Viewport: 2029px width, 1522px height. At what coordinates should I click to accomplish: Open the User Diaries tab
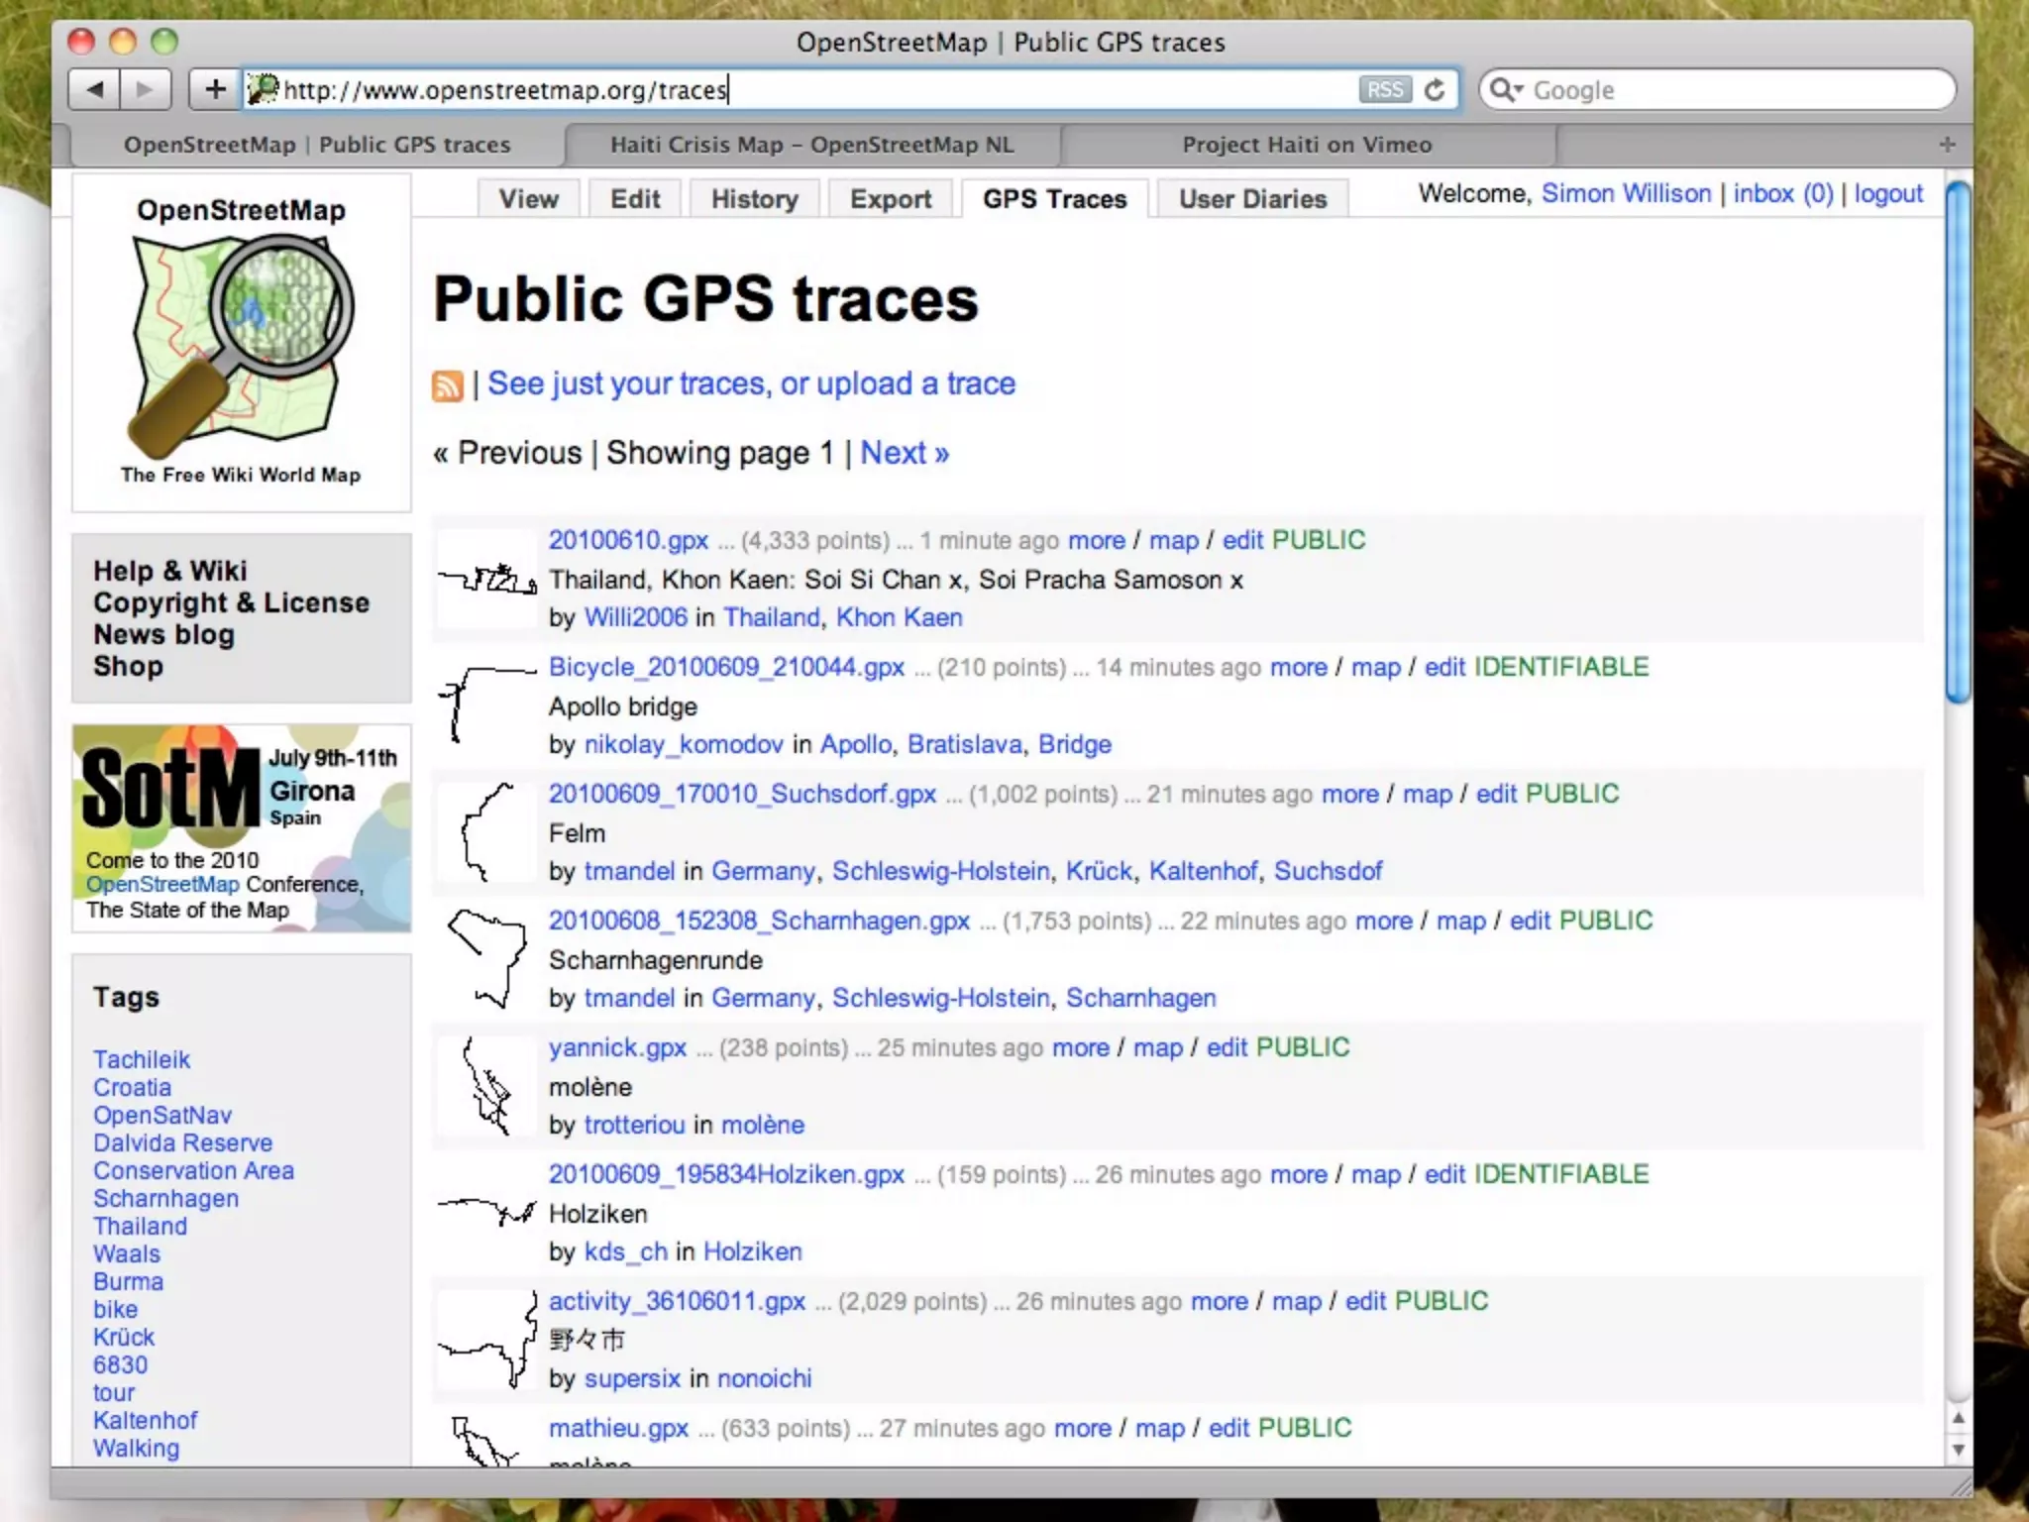(x=1252, y=199)
